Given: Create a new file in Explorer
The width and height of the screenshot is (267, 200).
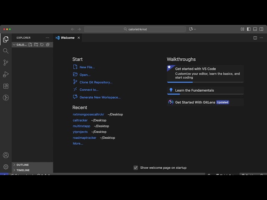Looking at the screenshot, I should click(30, 45).
